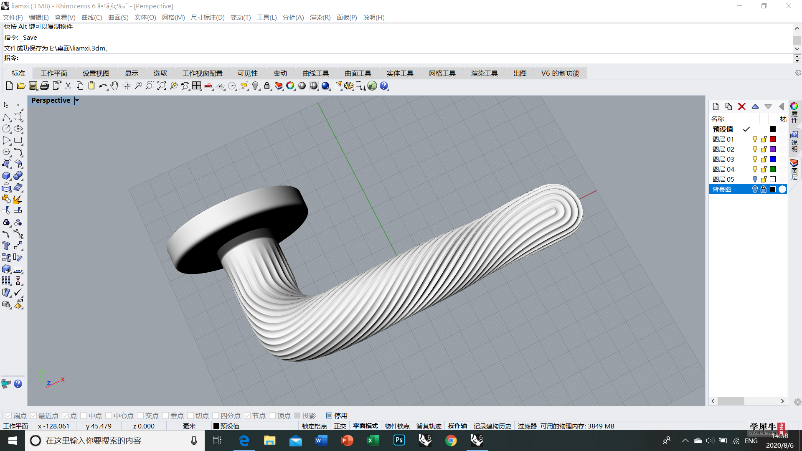The height and width of the screenshot is (451, 802).
Task: Open a file using the folder icon
Action: click(x=21, y=86)
